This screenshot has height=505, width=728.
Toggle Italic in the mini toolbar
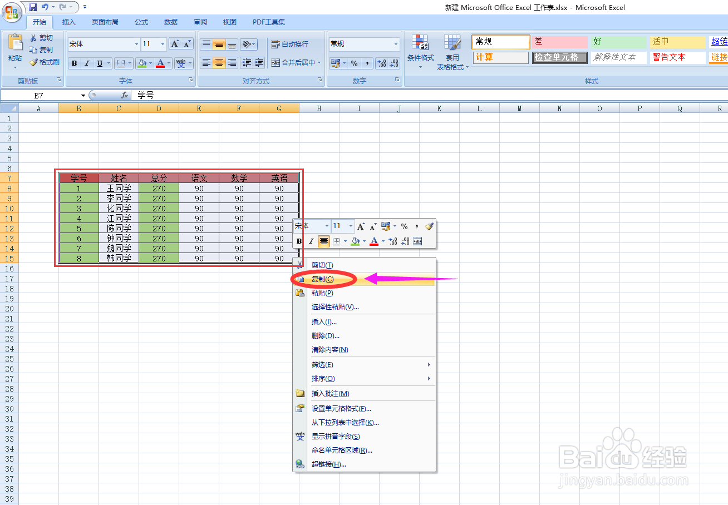pos(311,241)
